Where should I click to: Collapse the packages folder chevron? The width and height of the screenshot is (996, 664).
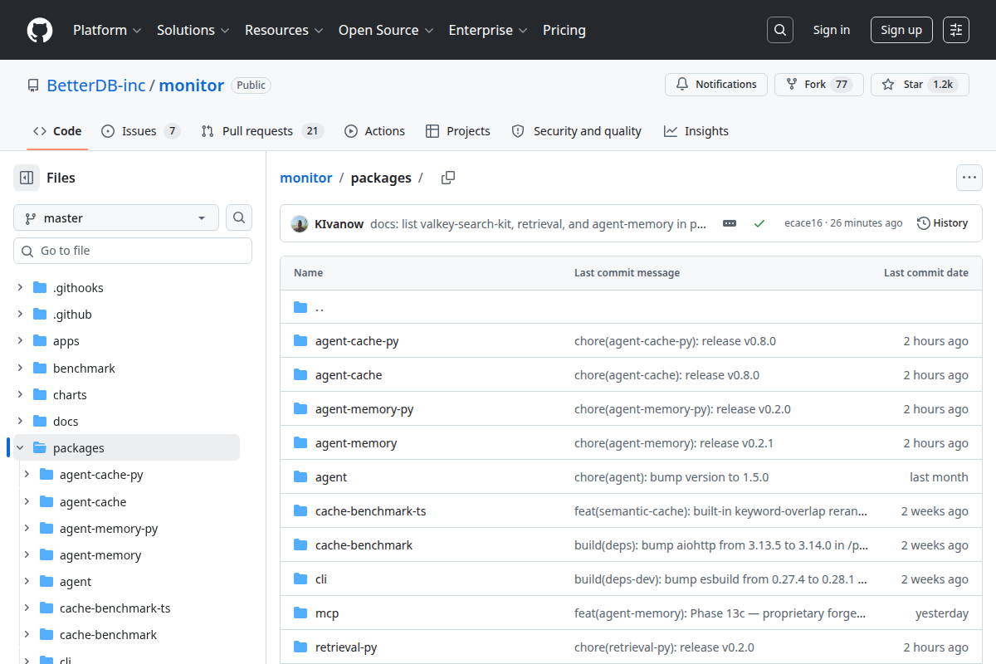click(20, 448)
